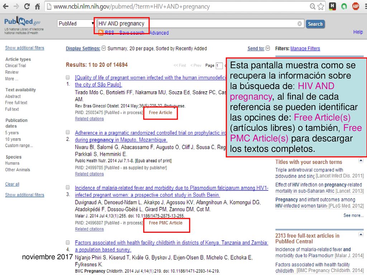
Task: Open the AdBlock Plus extension icon
Action: 356,6
